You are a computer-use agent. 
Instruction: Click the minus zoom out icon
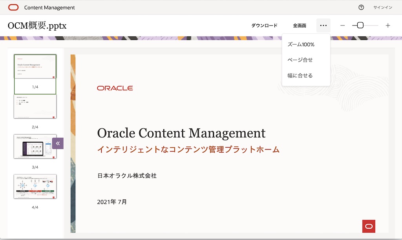pos(342,25)
